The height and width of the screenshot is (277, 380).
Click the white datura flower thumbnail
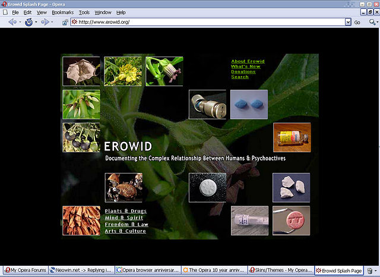(x=81, y=71)
